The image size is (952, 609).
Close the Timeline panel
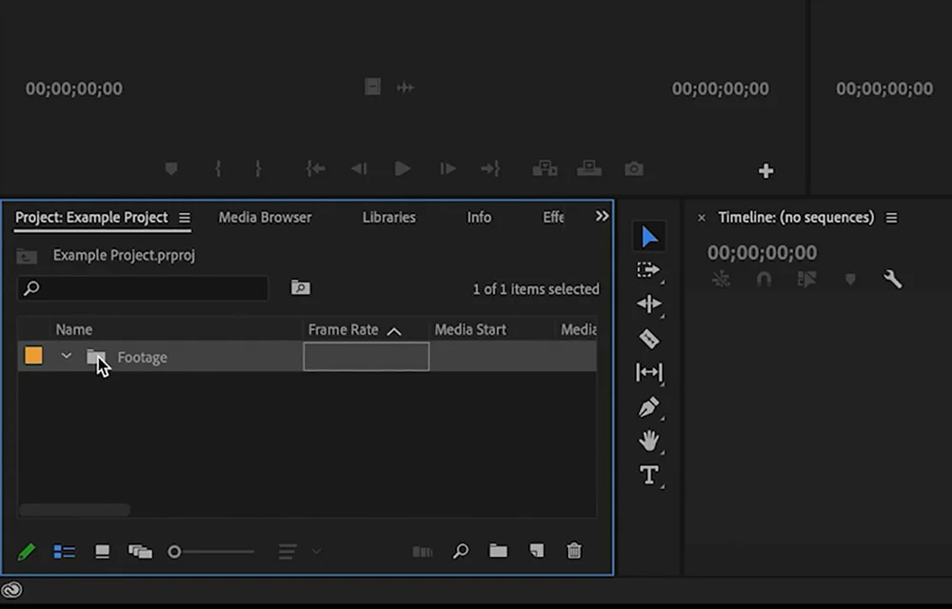(702, 217)
